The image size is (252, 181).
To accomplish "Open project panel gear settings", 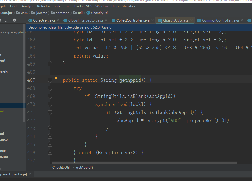I will 15,20.
